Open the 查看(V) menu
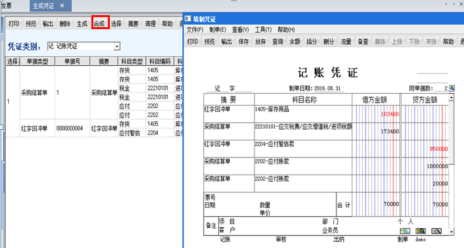464x248 pixels. pos(241,30)
